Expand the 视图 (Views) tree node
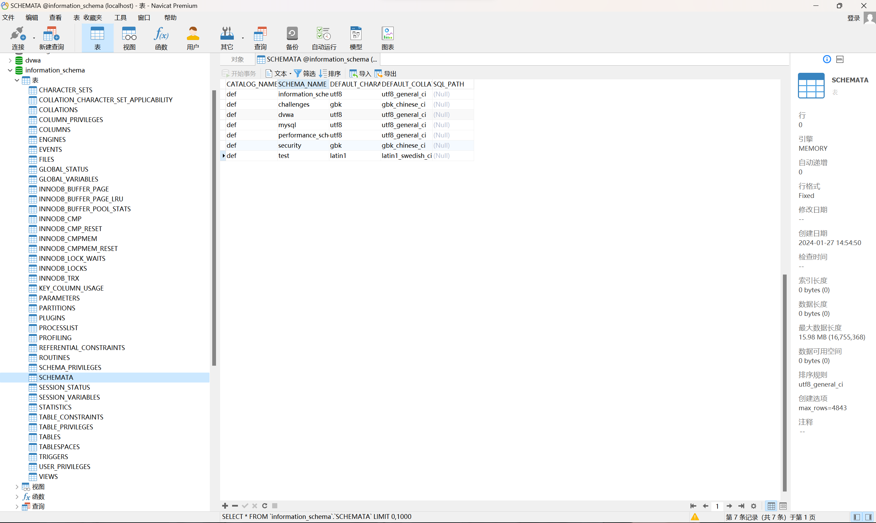The width and height of the screenshot is (876, 523). (17, 487)
